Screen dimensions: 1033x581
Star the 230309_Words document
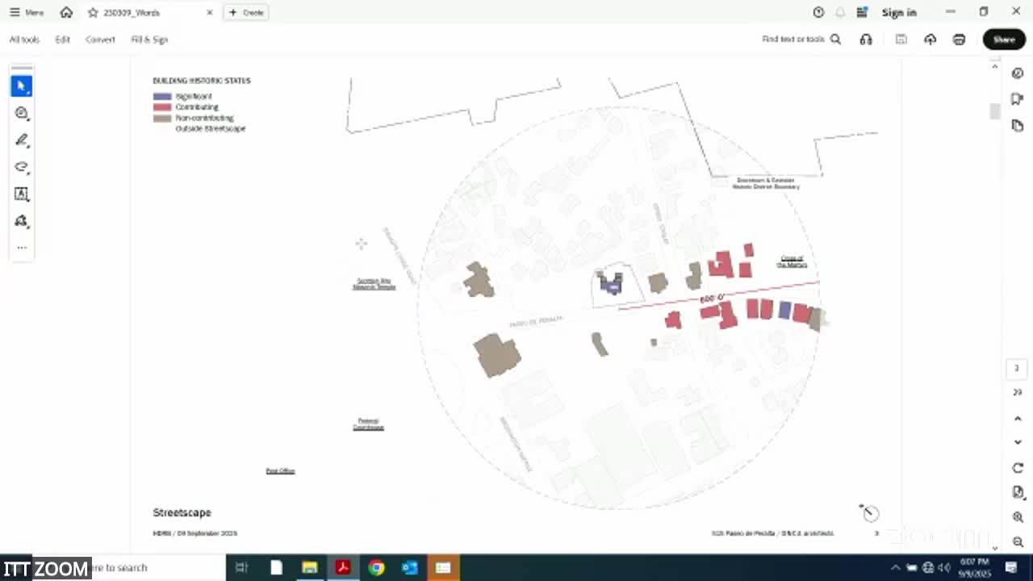93,12
